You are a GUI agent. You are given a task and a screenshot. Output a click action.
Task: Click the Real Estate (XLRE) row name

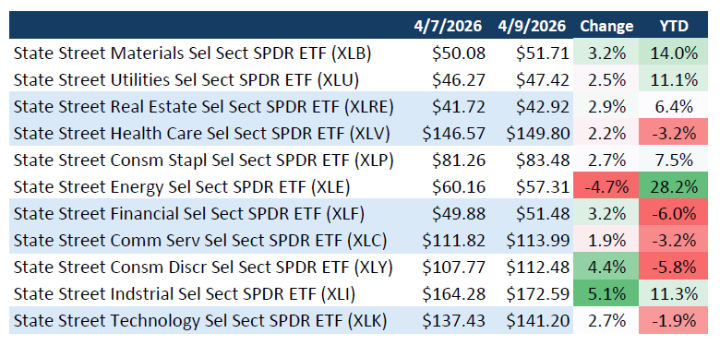203,107
